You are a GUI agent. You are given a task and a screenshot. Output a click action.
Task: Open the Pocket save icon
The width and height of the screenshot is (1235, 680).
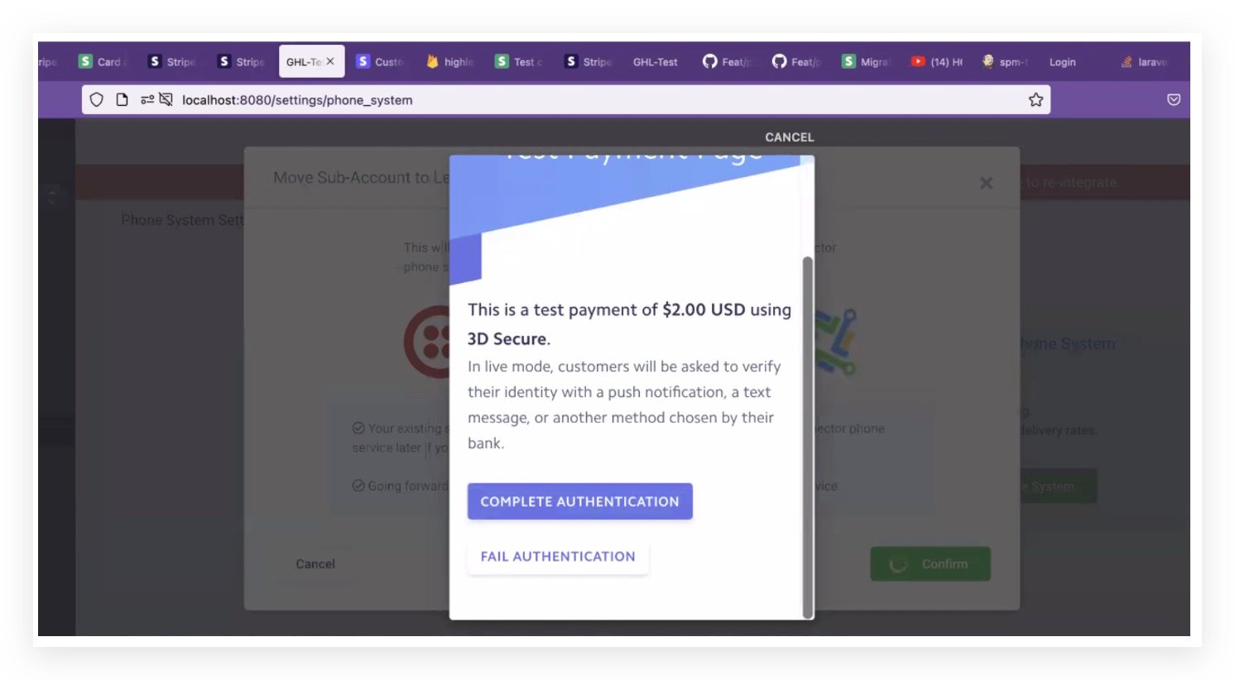tap(1174, 100)
